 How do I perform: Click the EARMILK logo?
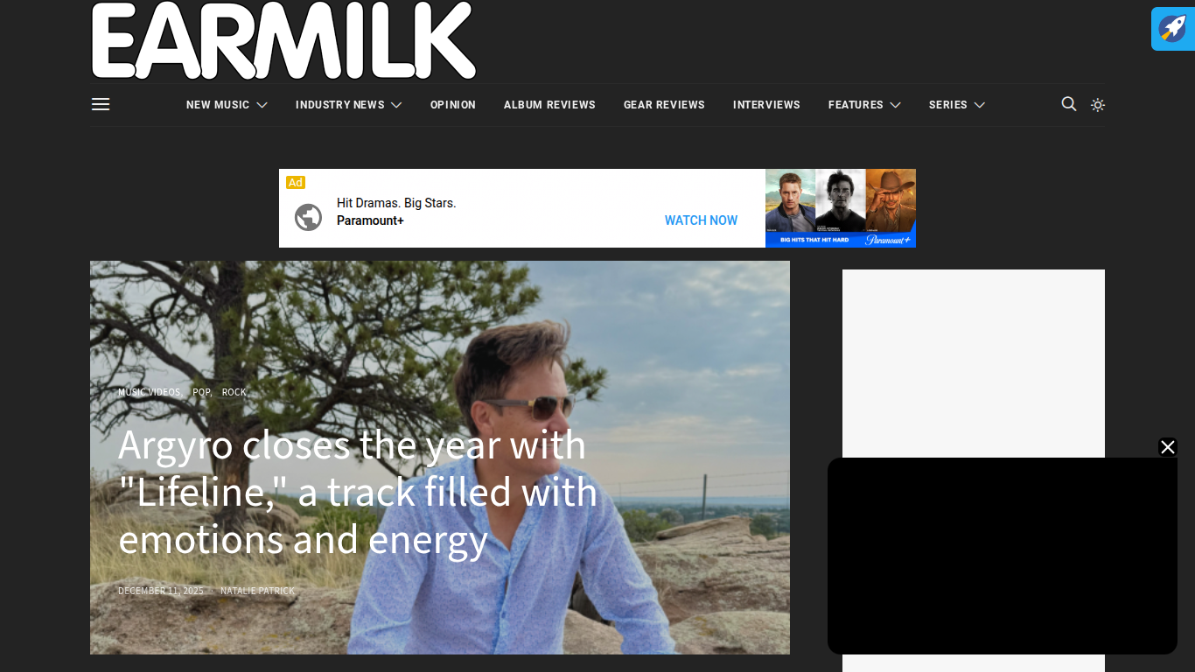[x=283, y=41]
